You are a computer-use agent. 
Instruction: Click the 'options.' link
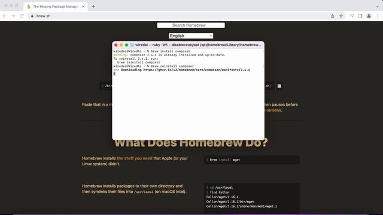pyautogui.click(x=274, y=110)
